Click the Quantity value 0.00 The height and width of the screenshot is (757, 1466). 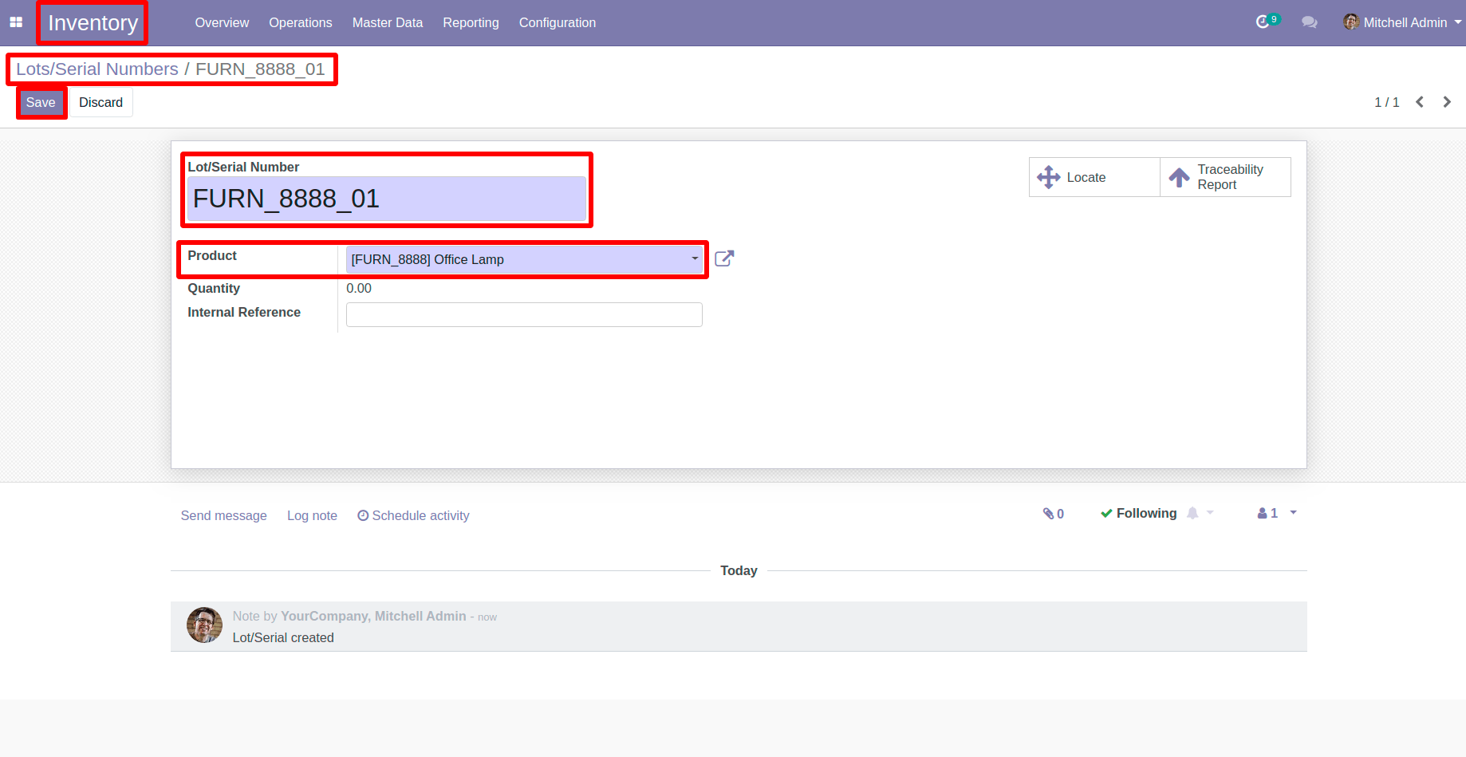tap(359, 288)
